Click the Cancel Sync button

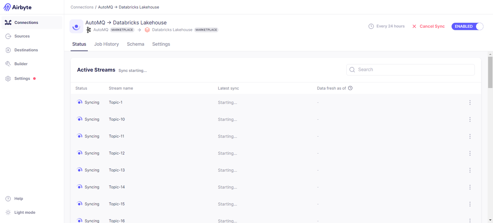(428, 26)
